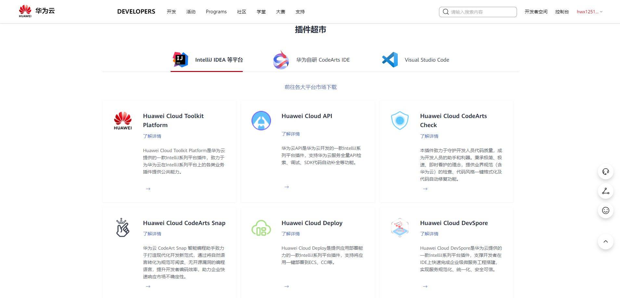
Task: Click 了解详情 under Huawei Cloud DevSpore
Action: (429, 234)
